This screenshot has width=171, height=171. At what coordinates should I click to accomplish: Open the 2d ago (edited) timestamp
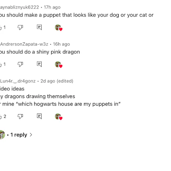coord(57,81)
